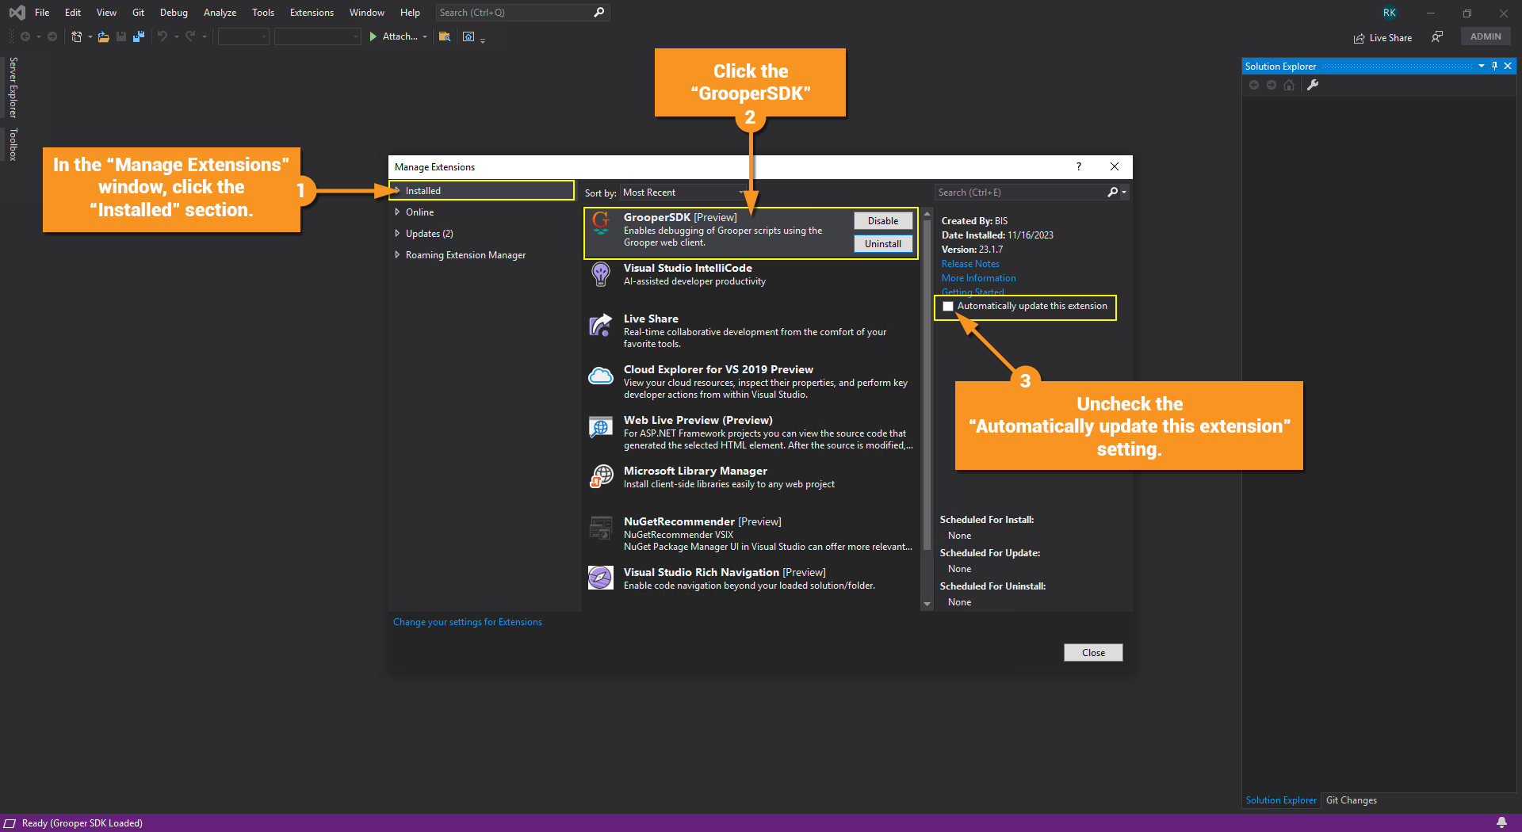Click the Navigate Backward toolbar icon
This screenshot has width=1522, height=832.
click(25, 36)
